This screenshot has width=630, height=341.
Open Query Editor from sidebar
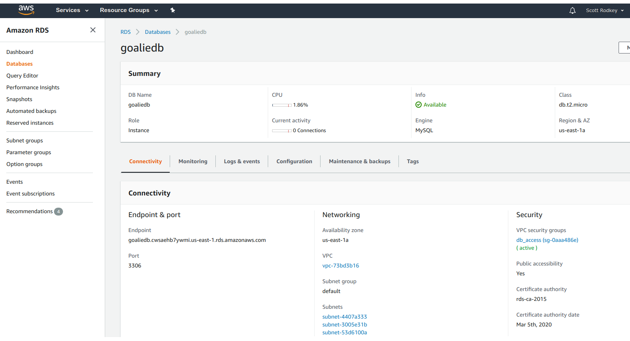pos(22,76)
